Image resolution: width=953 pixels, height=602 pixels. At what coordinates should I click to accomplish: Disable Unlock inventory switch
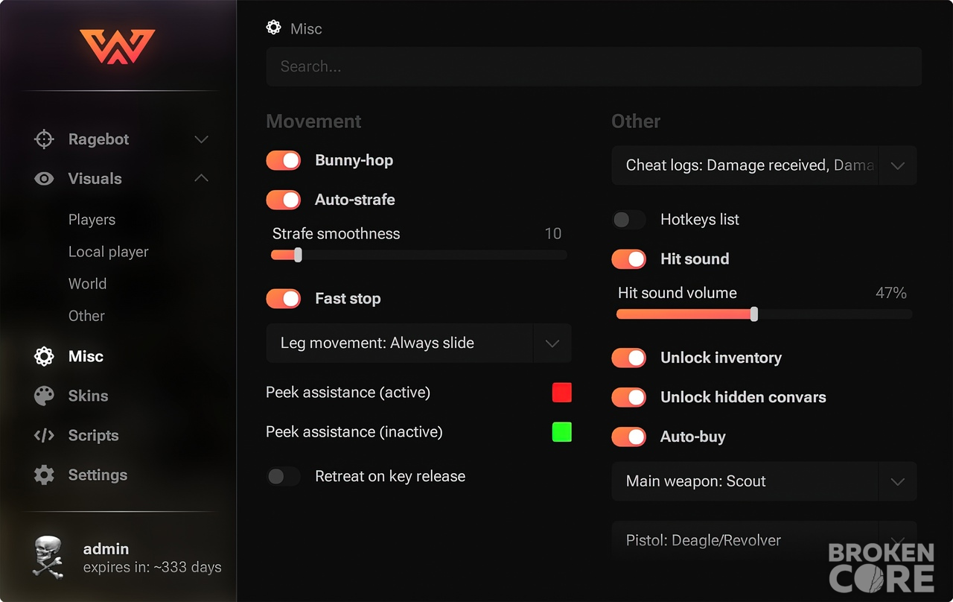[629, 358]
